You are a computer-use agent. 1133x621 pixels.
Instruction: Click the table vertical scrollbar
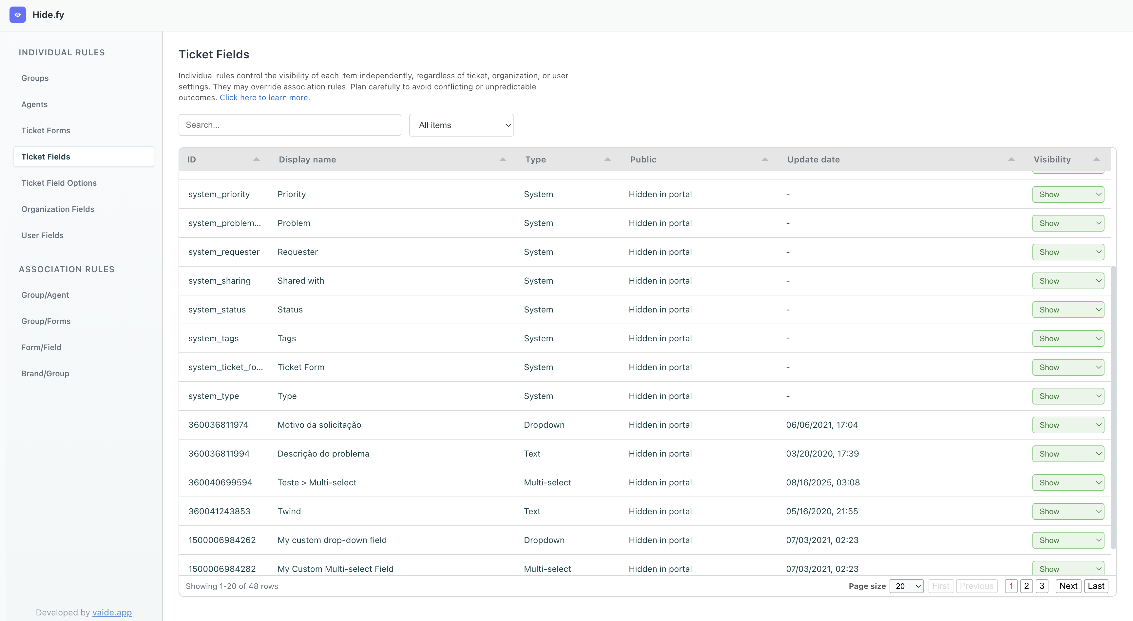click(1113, 407)
